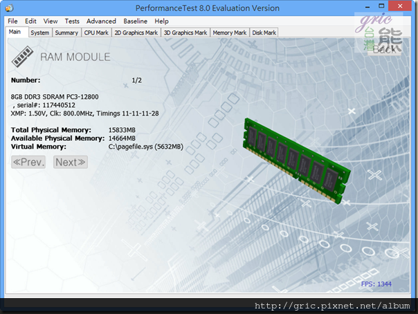Viewport: 418px width, 314px height.
Task: Click the Total Physical Memory label
Action: click(51, 130)
